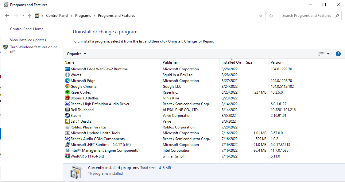Image resolution: width=345 pixels, height=182 pixels.
Task: Click ALPSALPINE CO., LTD. publisher cell
Action: (x=181, y=110)
